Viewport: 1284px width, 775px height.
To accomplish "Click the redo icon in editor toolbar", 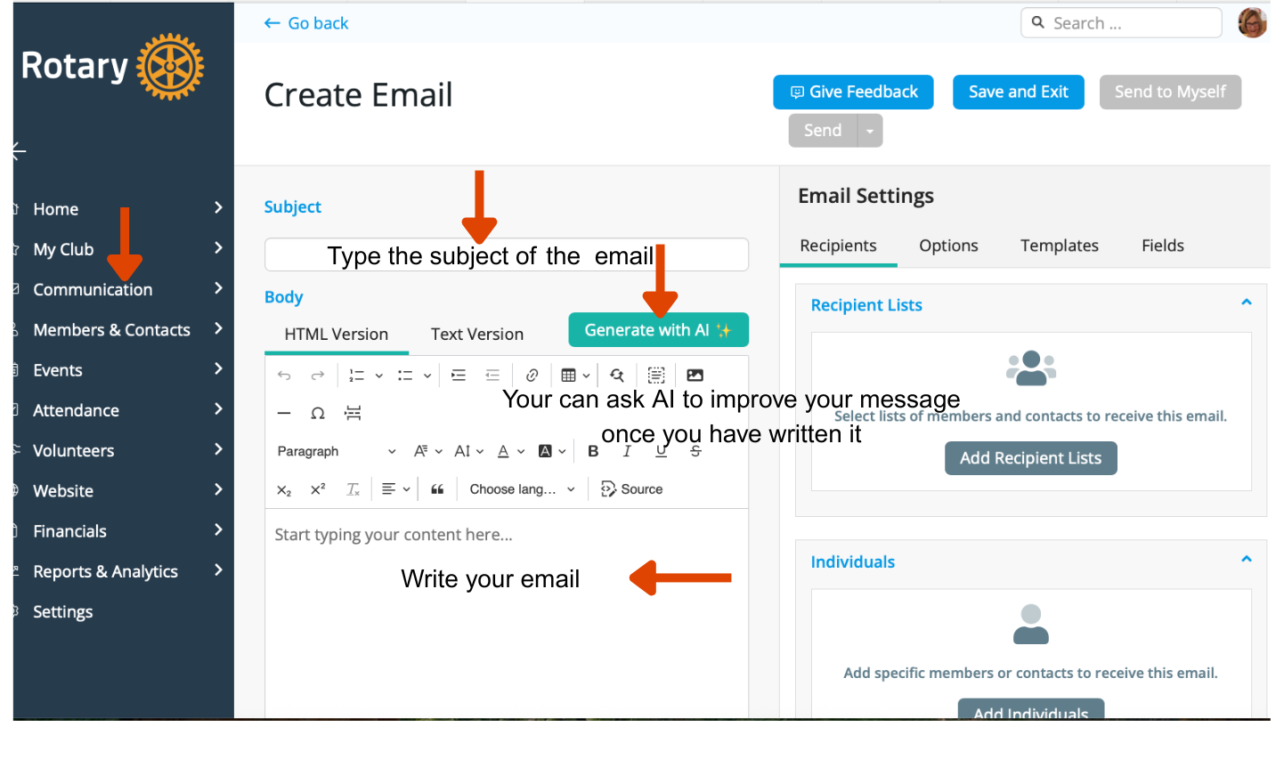I will coord(317,375).
